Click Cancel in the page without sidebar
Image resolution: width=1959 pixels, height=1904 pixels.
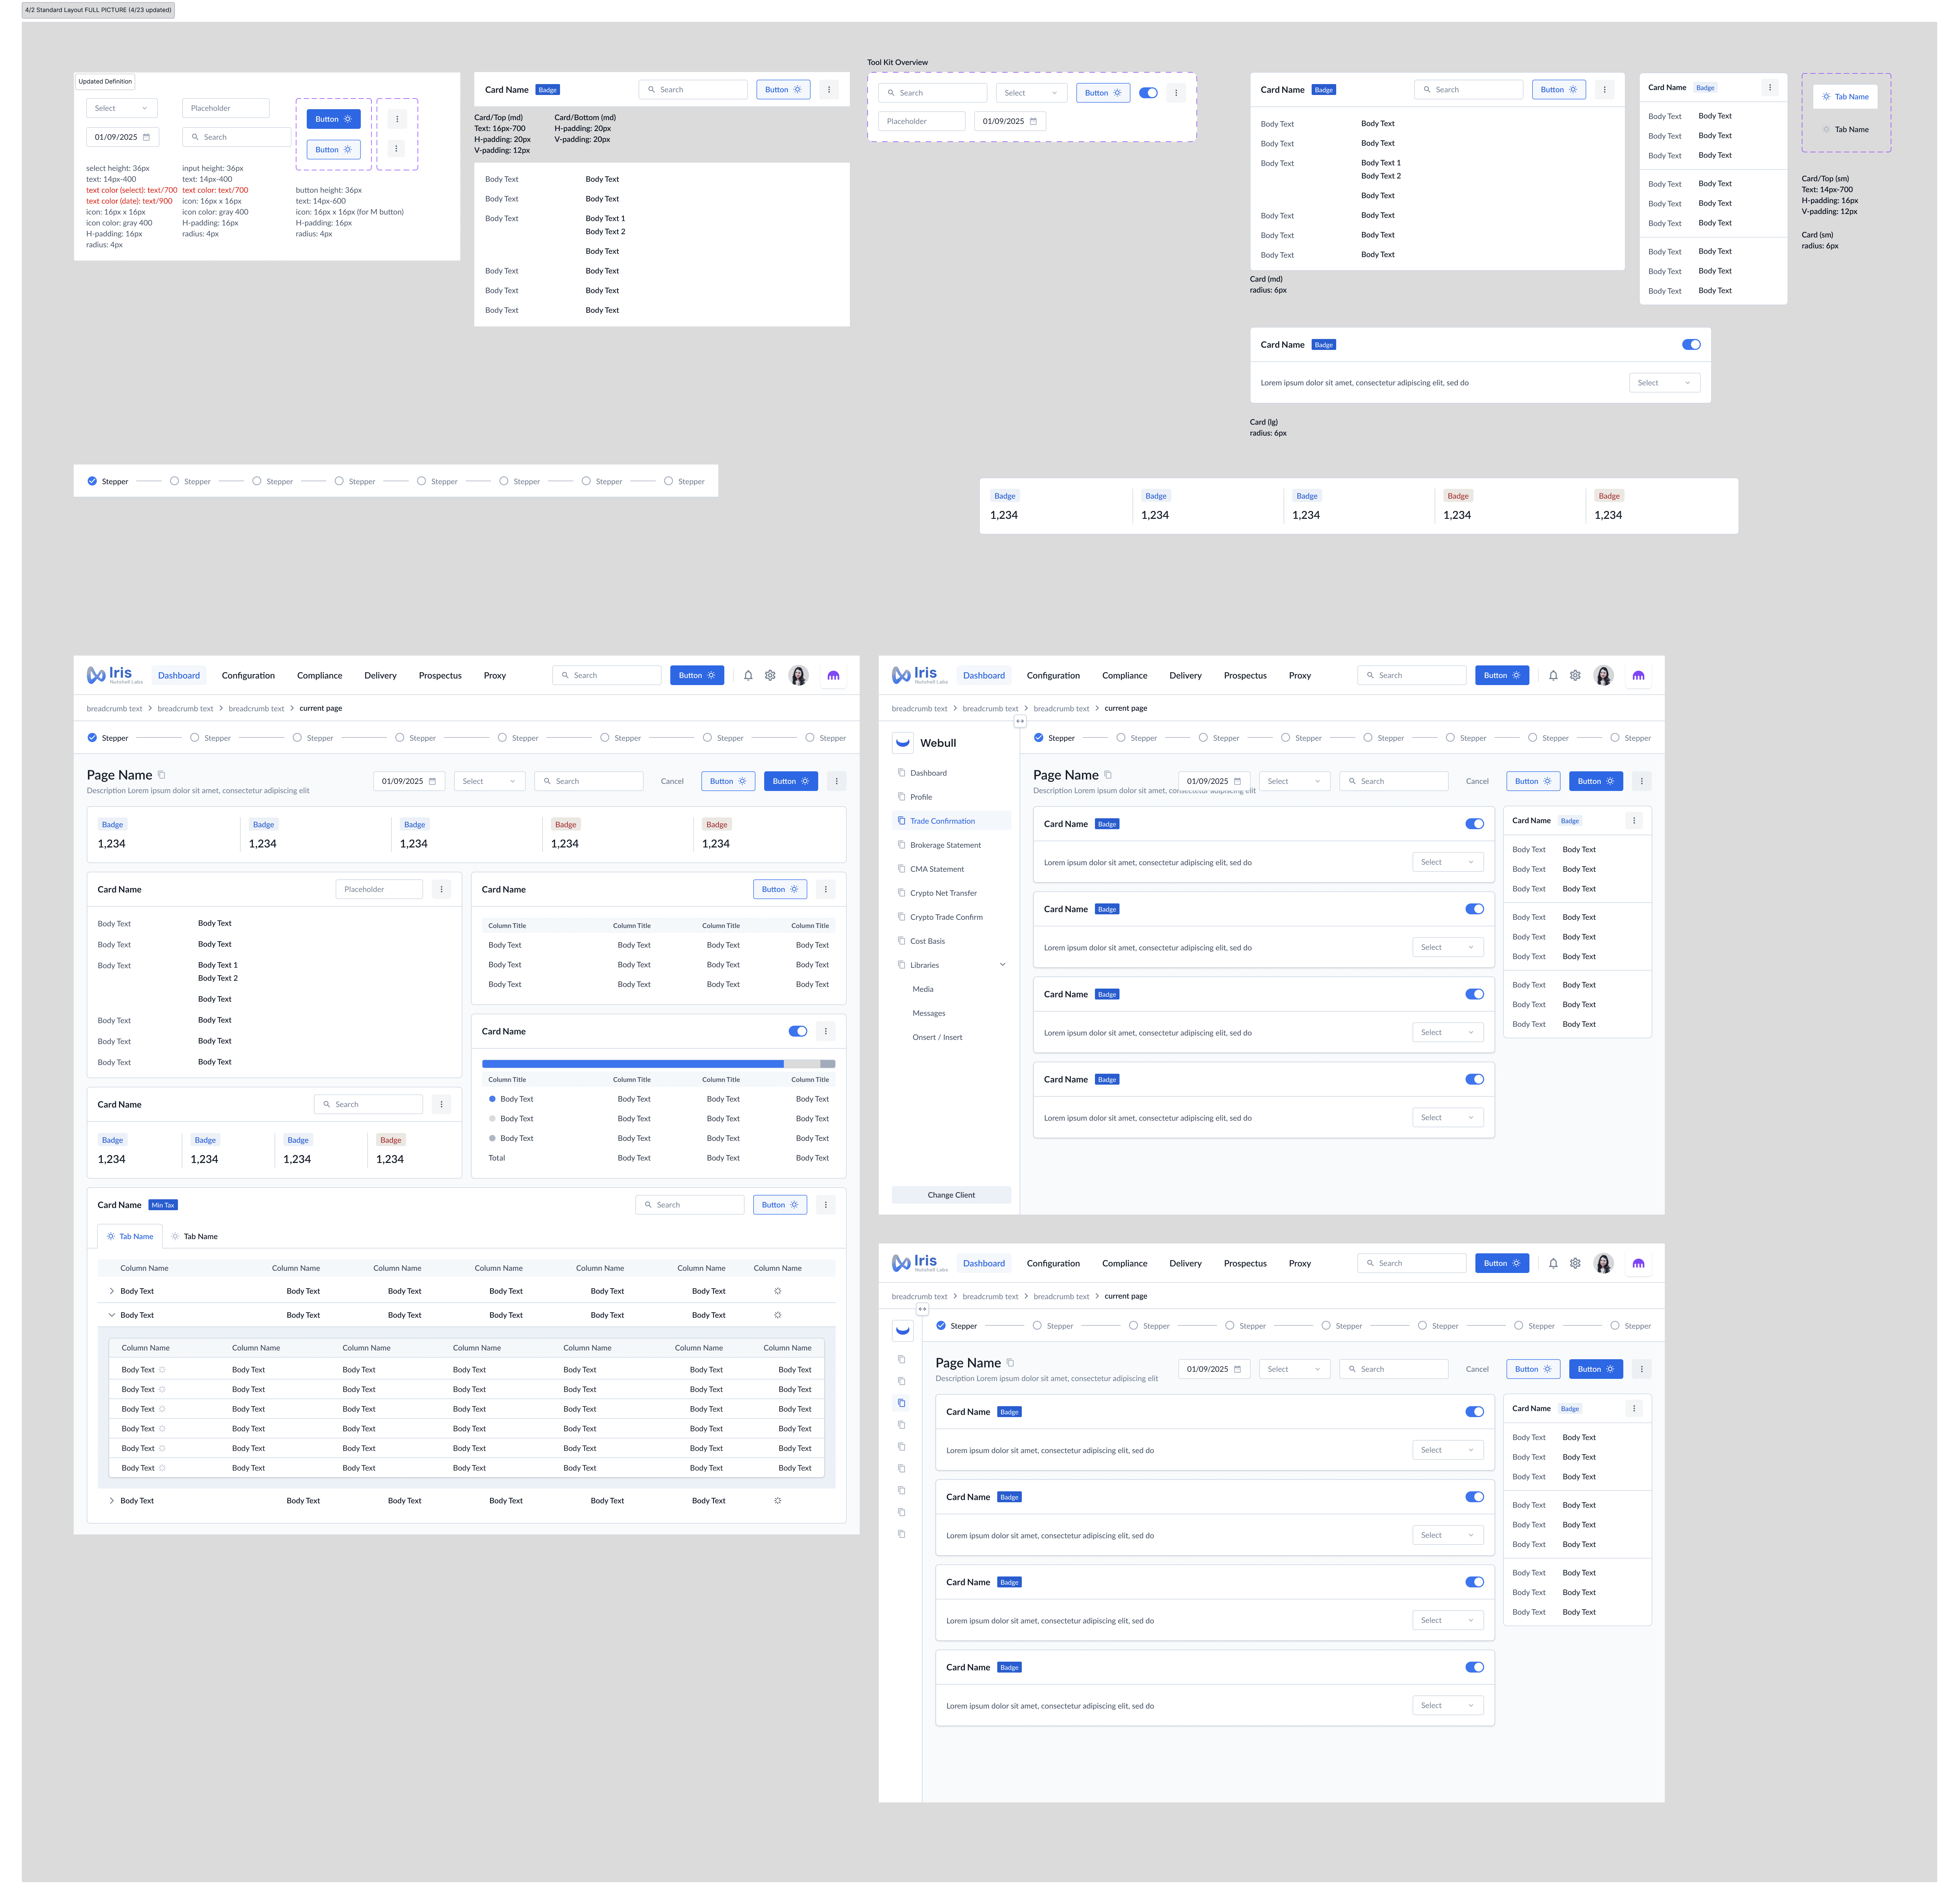click(x=672, y=781)
